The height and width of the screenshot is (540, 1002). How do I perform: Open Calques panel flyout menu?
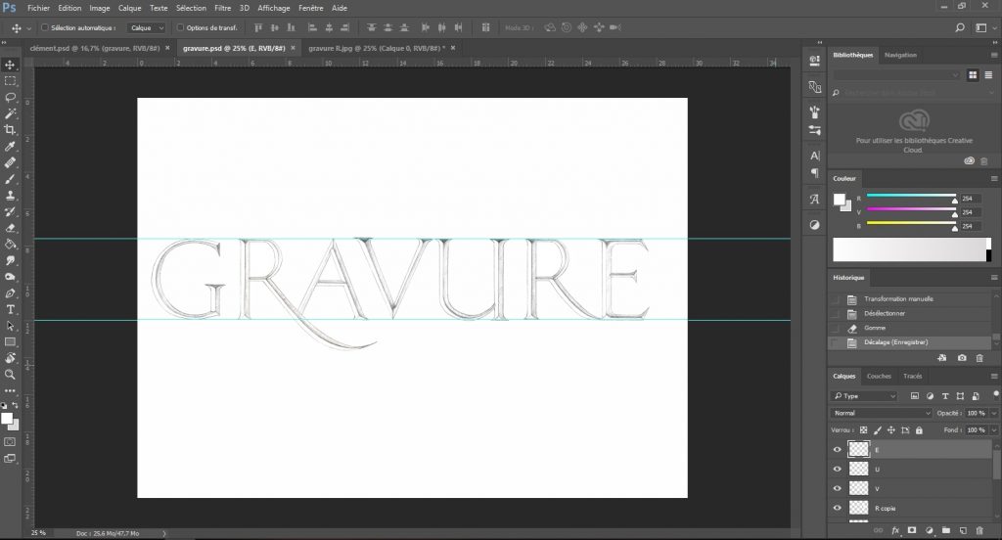[x=994, y=376]
